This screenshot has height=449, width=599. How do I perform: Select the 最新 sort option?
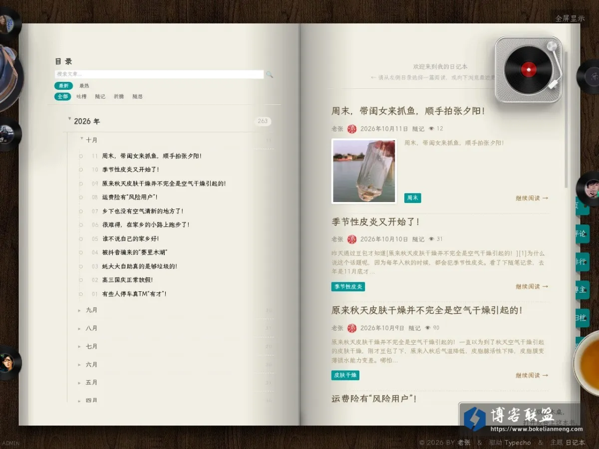click(x=63, y=86)
